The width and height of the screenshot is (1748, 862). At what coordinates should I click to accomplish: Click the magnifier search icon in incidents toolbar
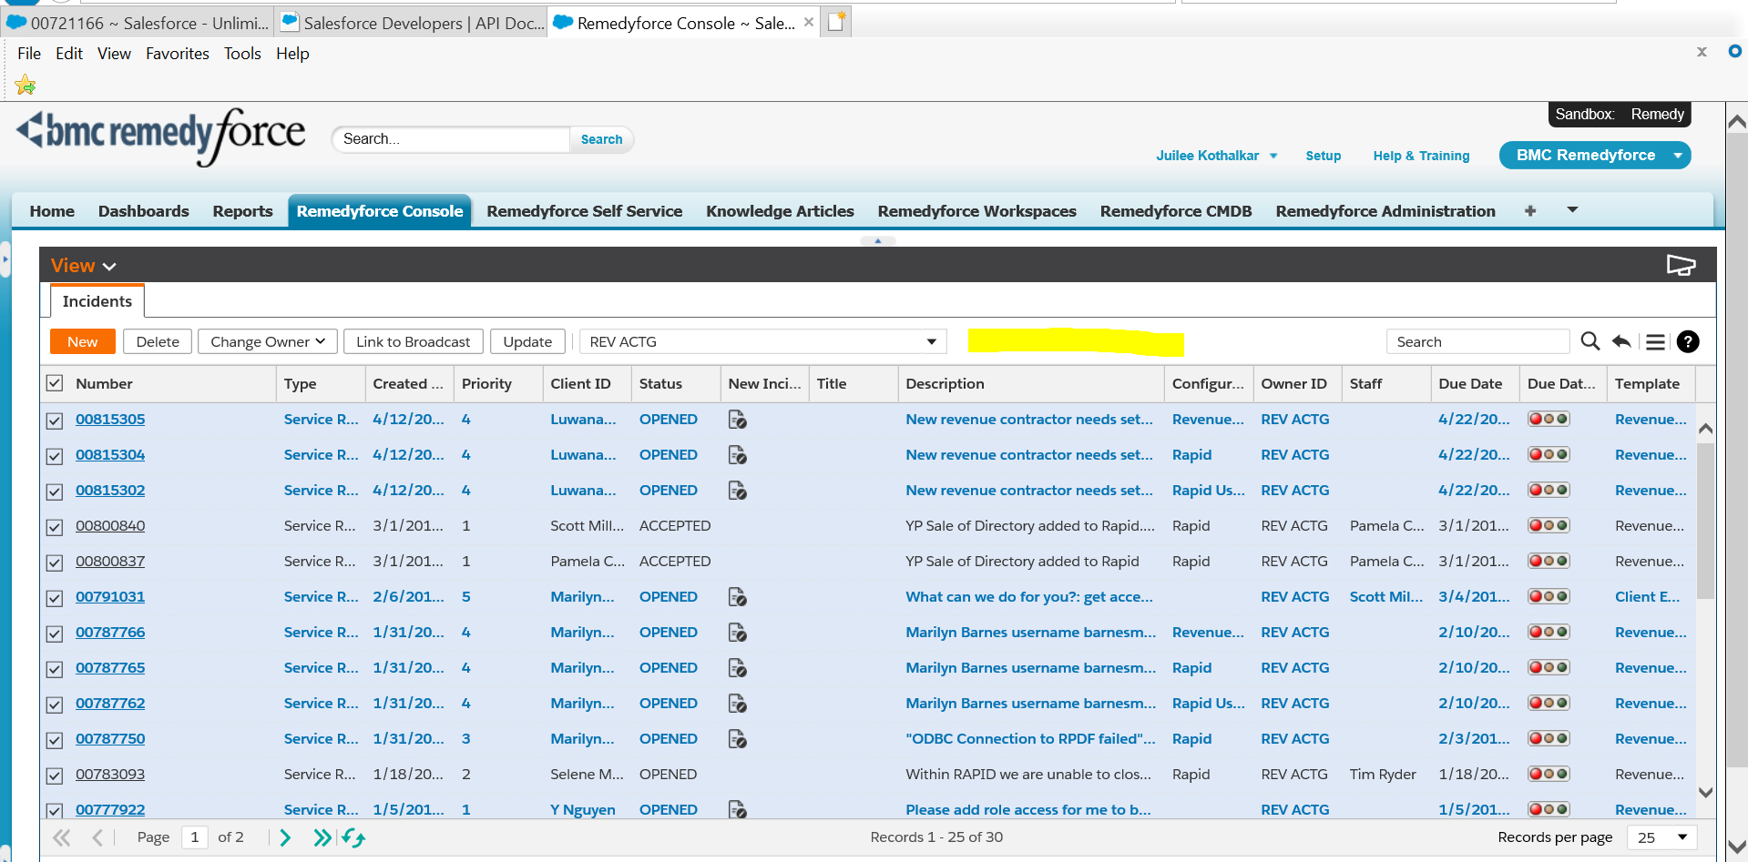[x=1590, y=341]
